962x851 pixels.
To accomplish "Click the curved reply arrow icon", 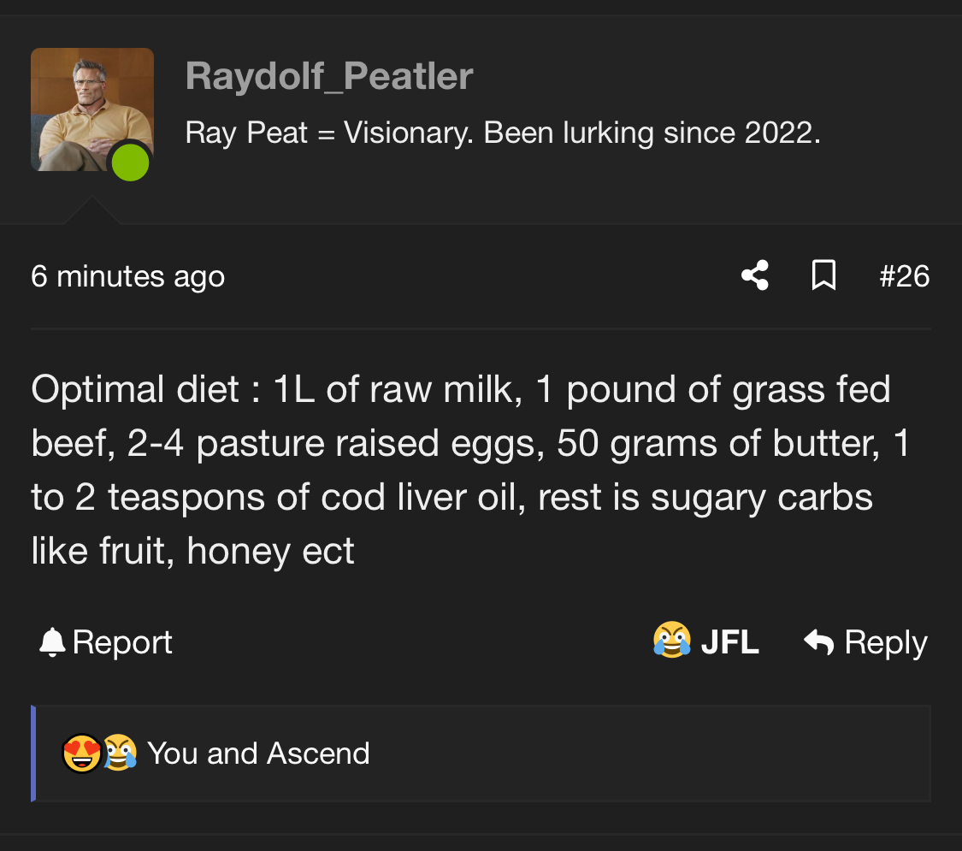I will point(819,641).
